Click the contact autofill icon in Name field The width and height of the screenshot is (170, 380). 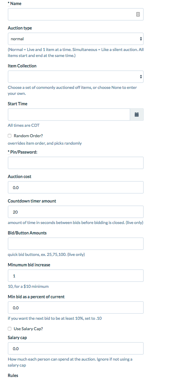(138, 14)
